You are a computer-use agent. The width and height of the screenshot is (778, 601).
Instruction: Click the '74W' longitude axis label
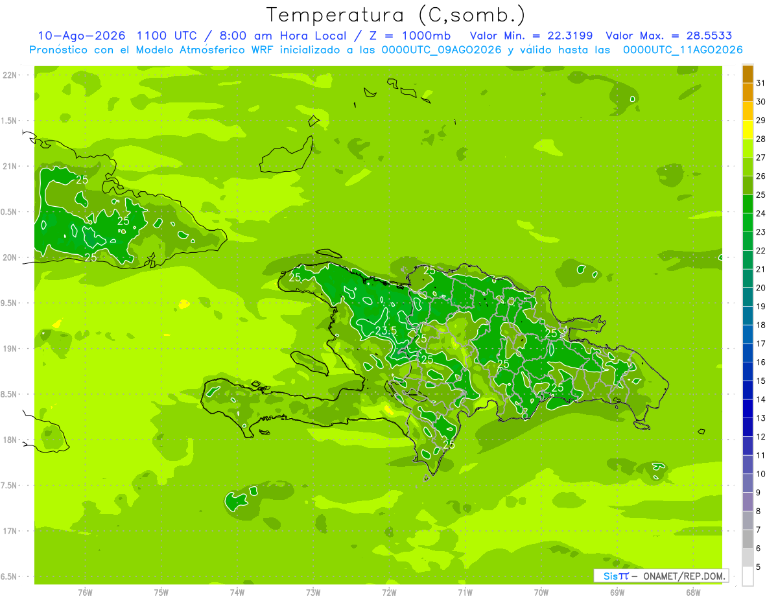237,593
